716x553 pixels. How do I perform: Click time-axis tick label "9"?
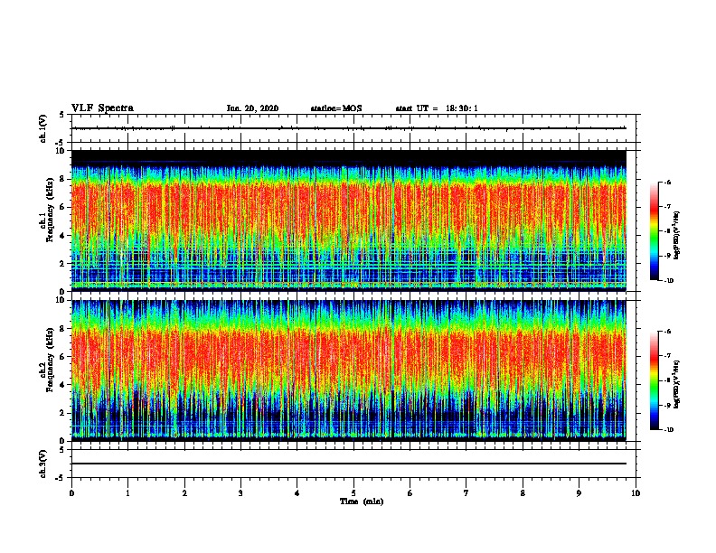579,493
